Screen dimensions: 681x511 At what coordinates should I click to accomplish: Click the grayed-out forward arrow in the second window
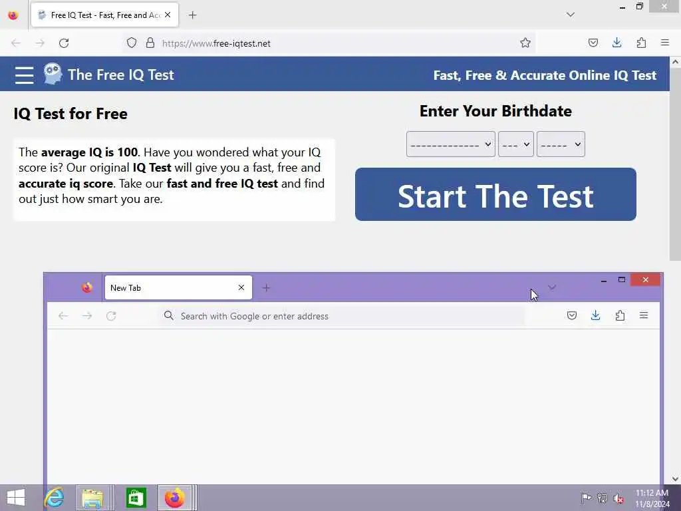pyautogui.click(x=87, y=316)
